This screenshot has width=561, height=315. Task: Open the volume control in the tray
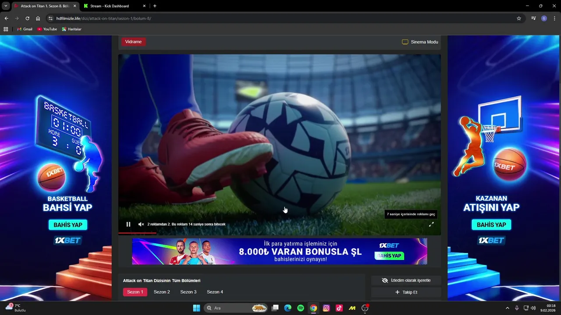(x=533, y=308)
